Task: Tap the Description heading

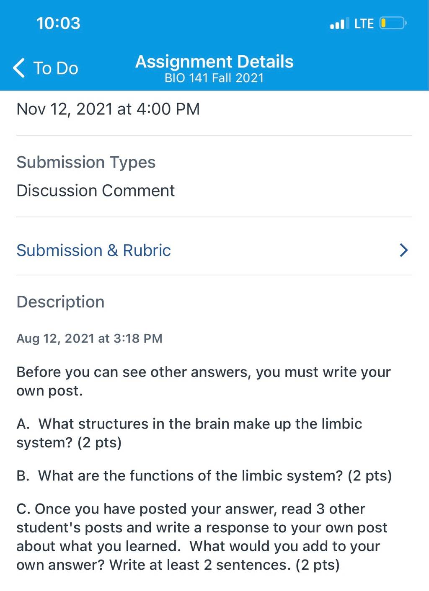Action: point(60,302)
